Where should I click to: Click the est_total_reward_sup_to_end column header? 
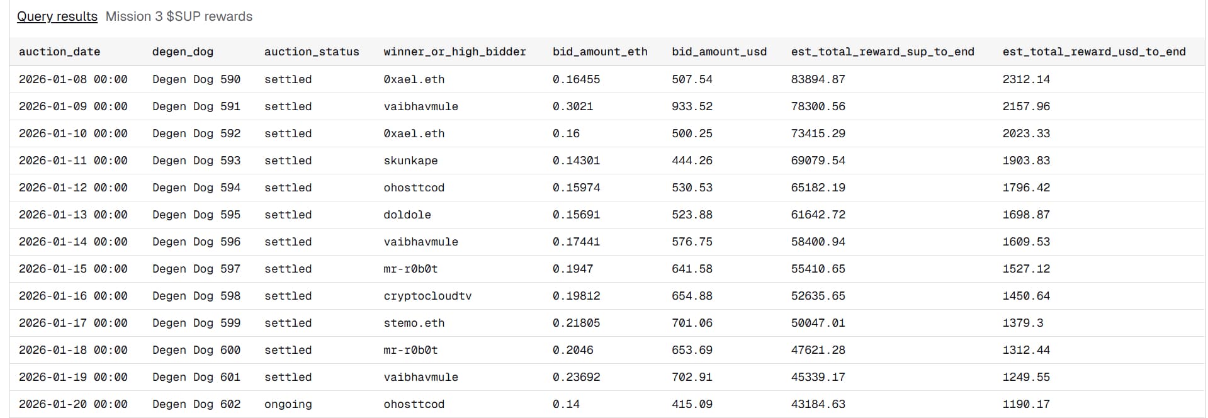click(882, 52)
